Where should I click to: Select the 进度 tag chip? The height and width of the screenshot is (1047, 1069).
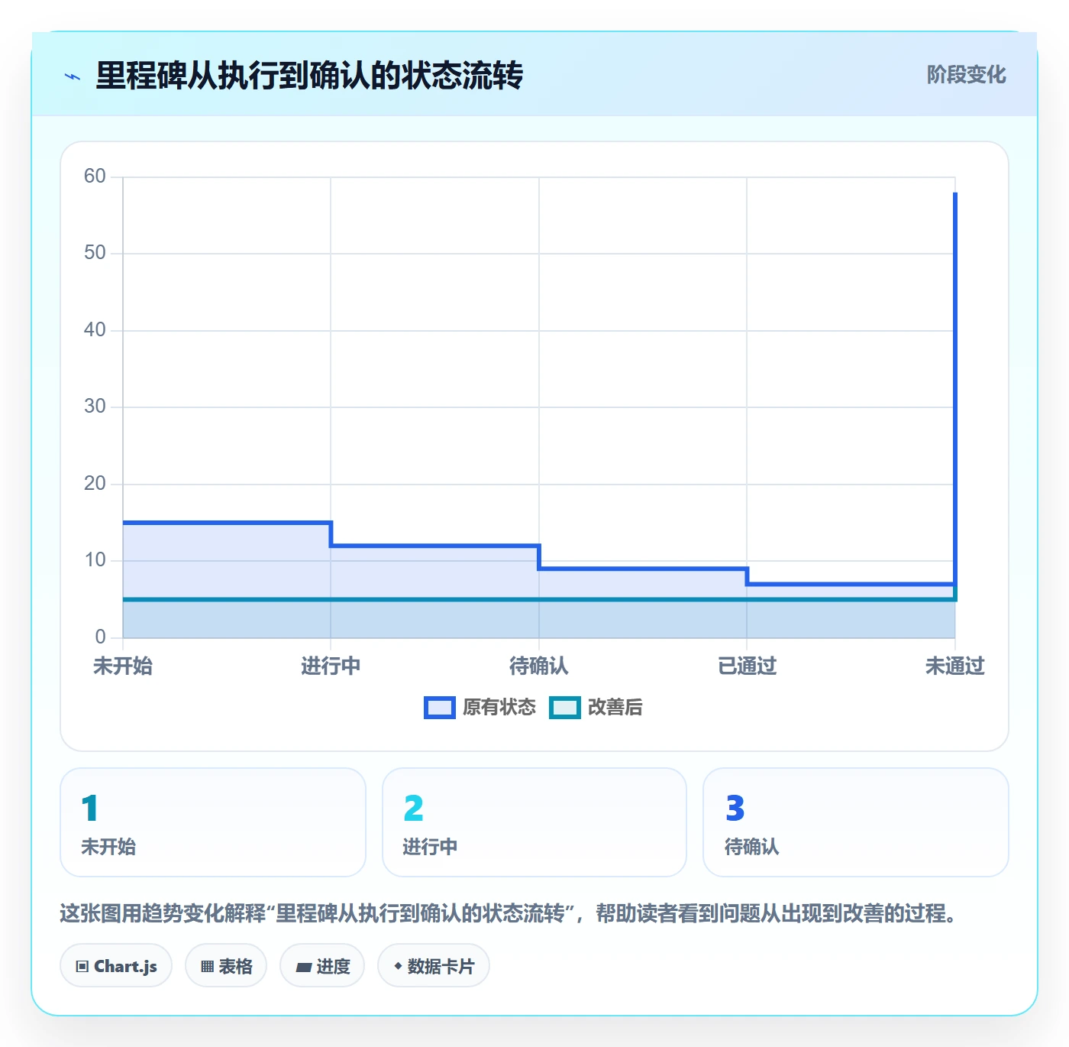(x=322, y=966)
